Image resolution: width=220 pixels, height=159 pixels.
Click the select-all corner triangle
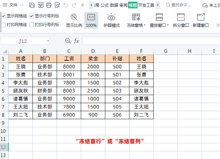click(x=5, y=51)
